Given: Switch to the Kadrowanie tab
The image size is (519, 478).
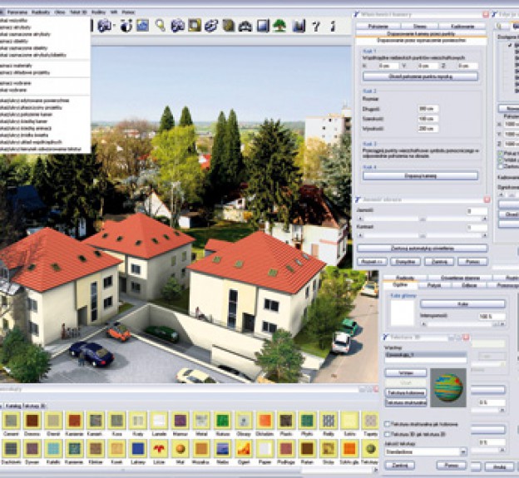Looking at the screenshot, I should pos(462,26).
